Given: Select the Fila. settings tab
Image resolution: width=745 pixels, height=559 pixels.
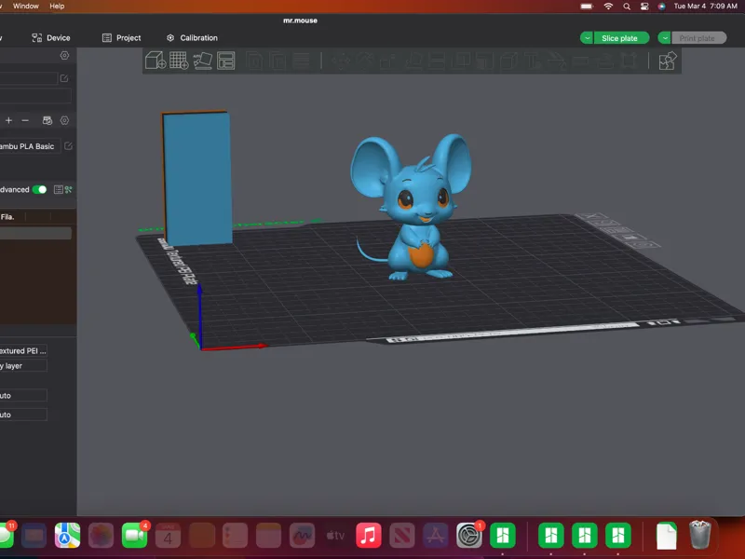Looking at the screenshot, I should click(x=7, y=217).
